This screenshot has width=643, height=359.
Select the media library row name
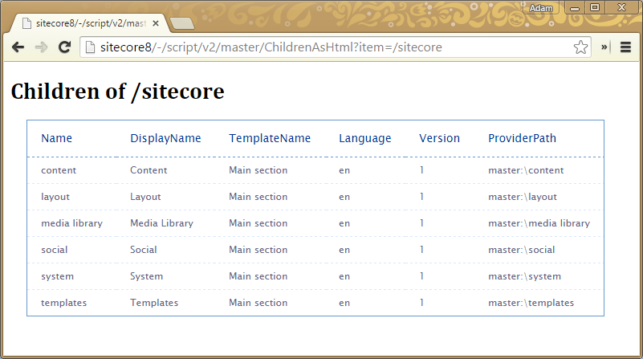71,223
